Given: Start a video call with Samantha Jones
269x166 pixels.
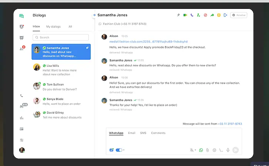Looking at the screenshot, I should point(185,15).
